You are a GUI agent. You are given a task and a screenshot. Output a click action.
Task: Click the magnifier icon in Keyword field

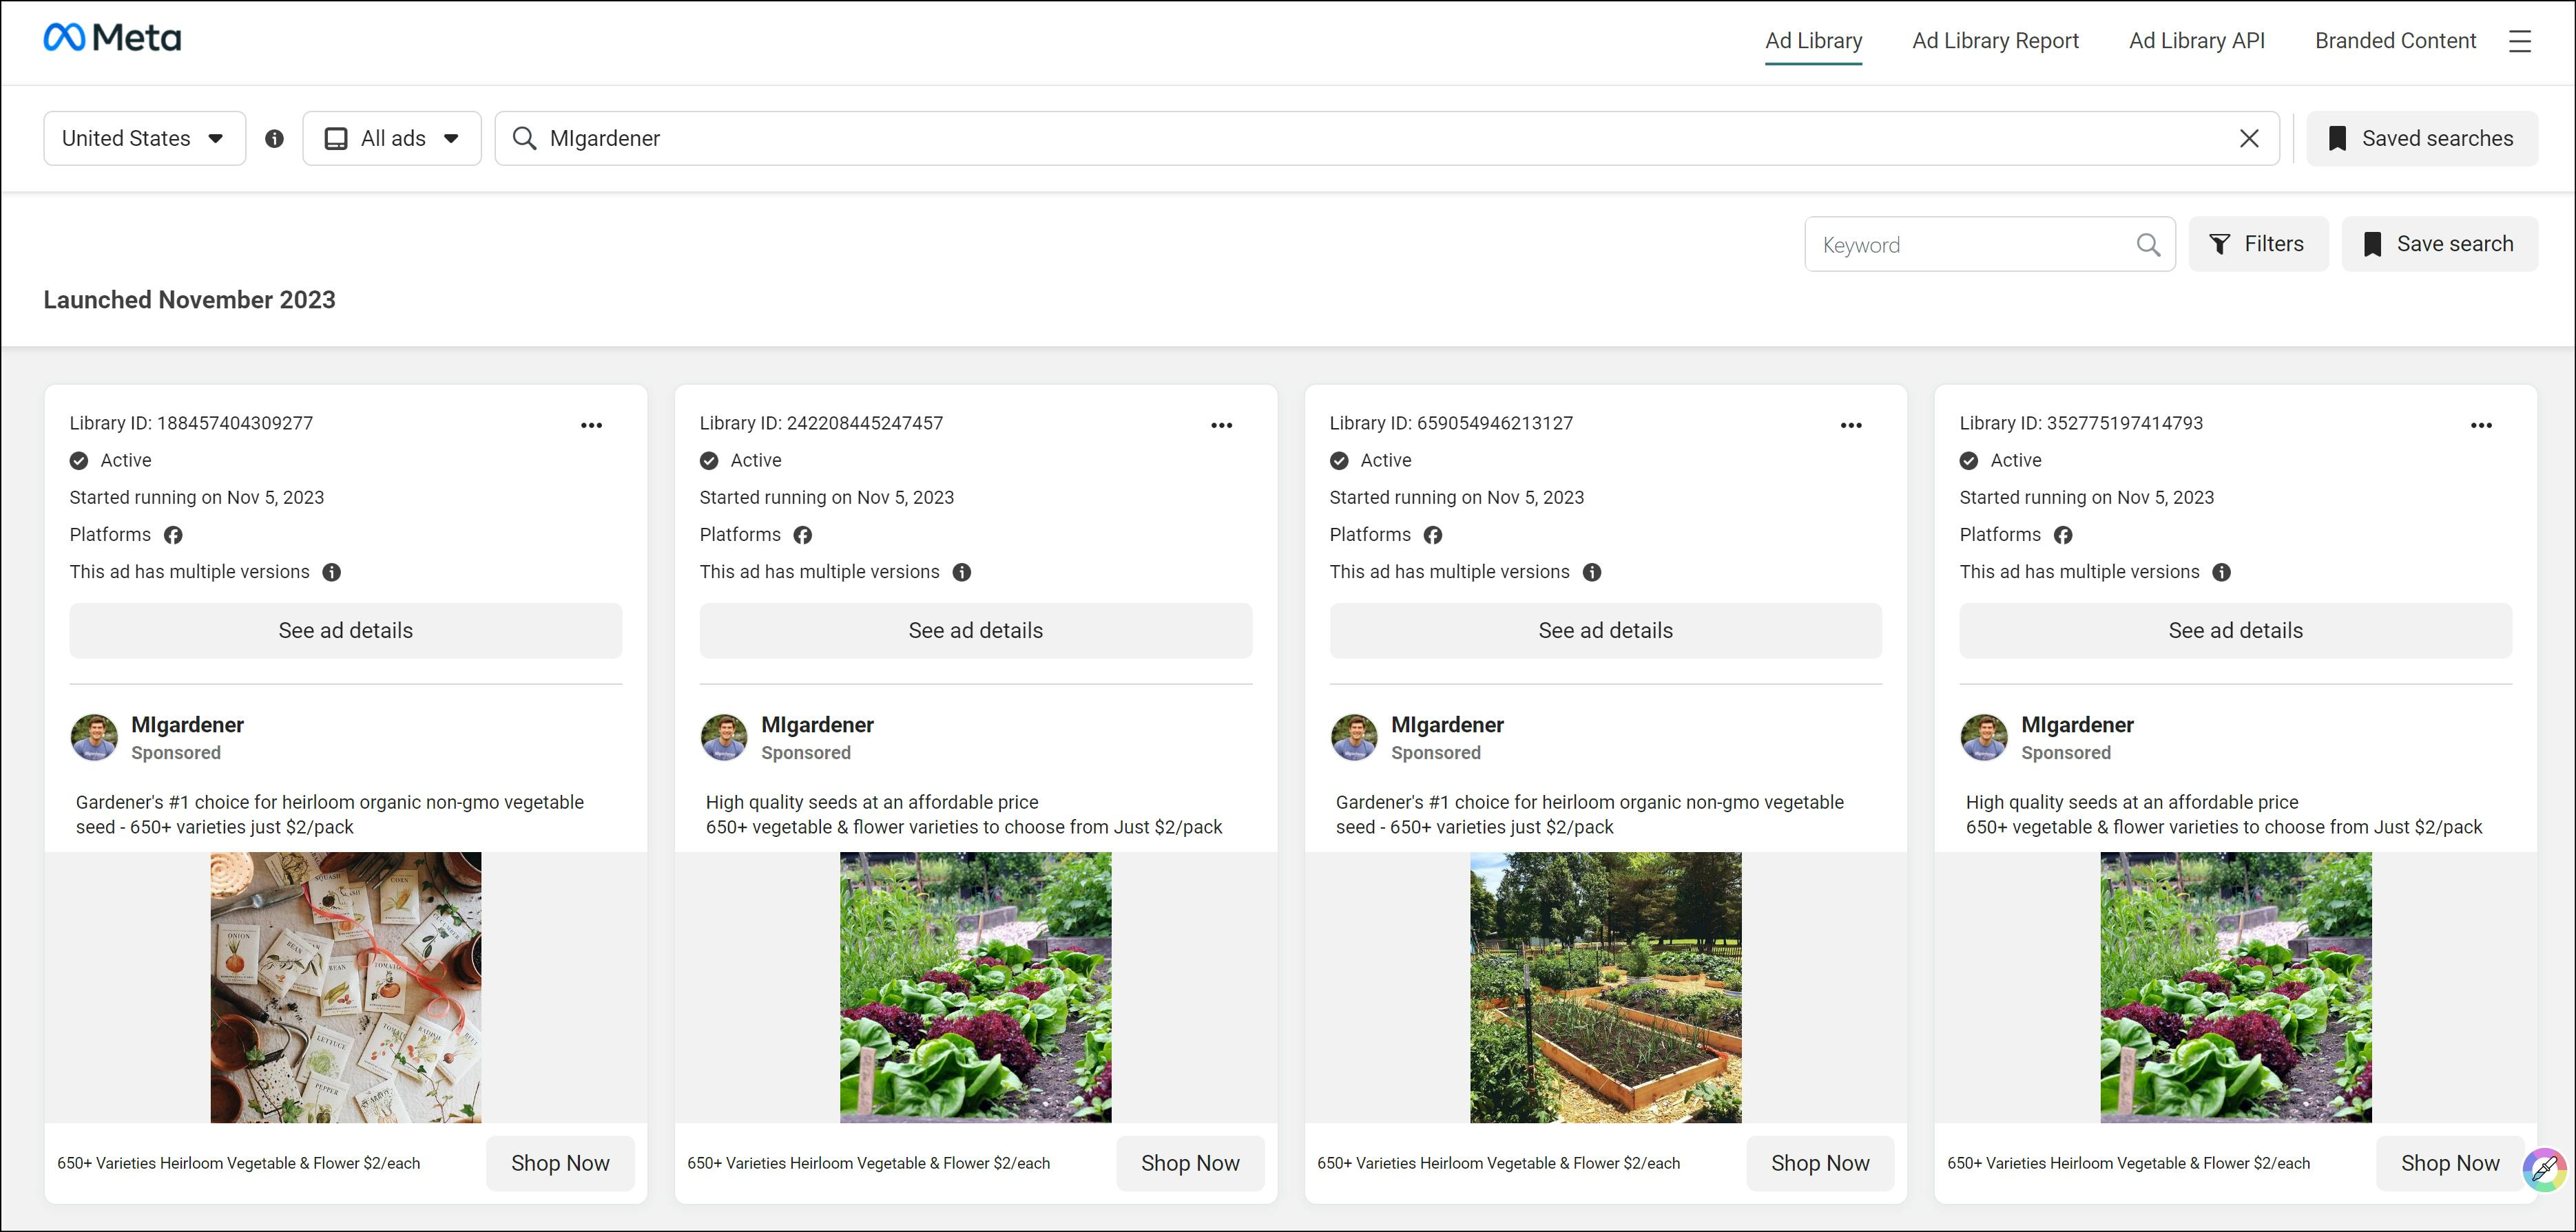click(x=2148, y=245)
